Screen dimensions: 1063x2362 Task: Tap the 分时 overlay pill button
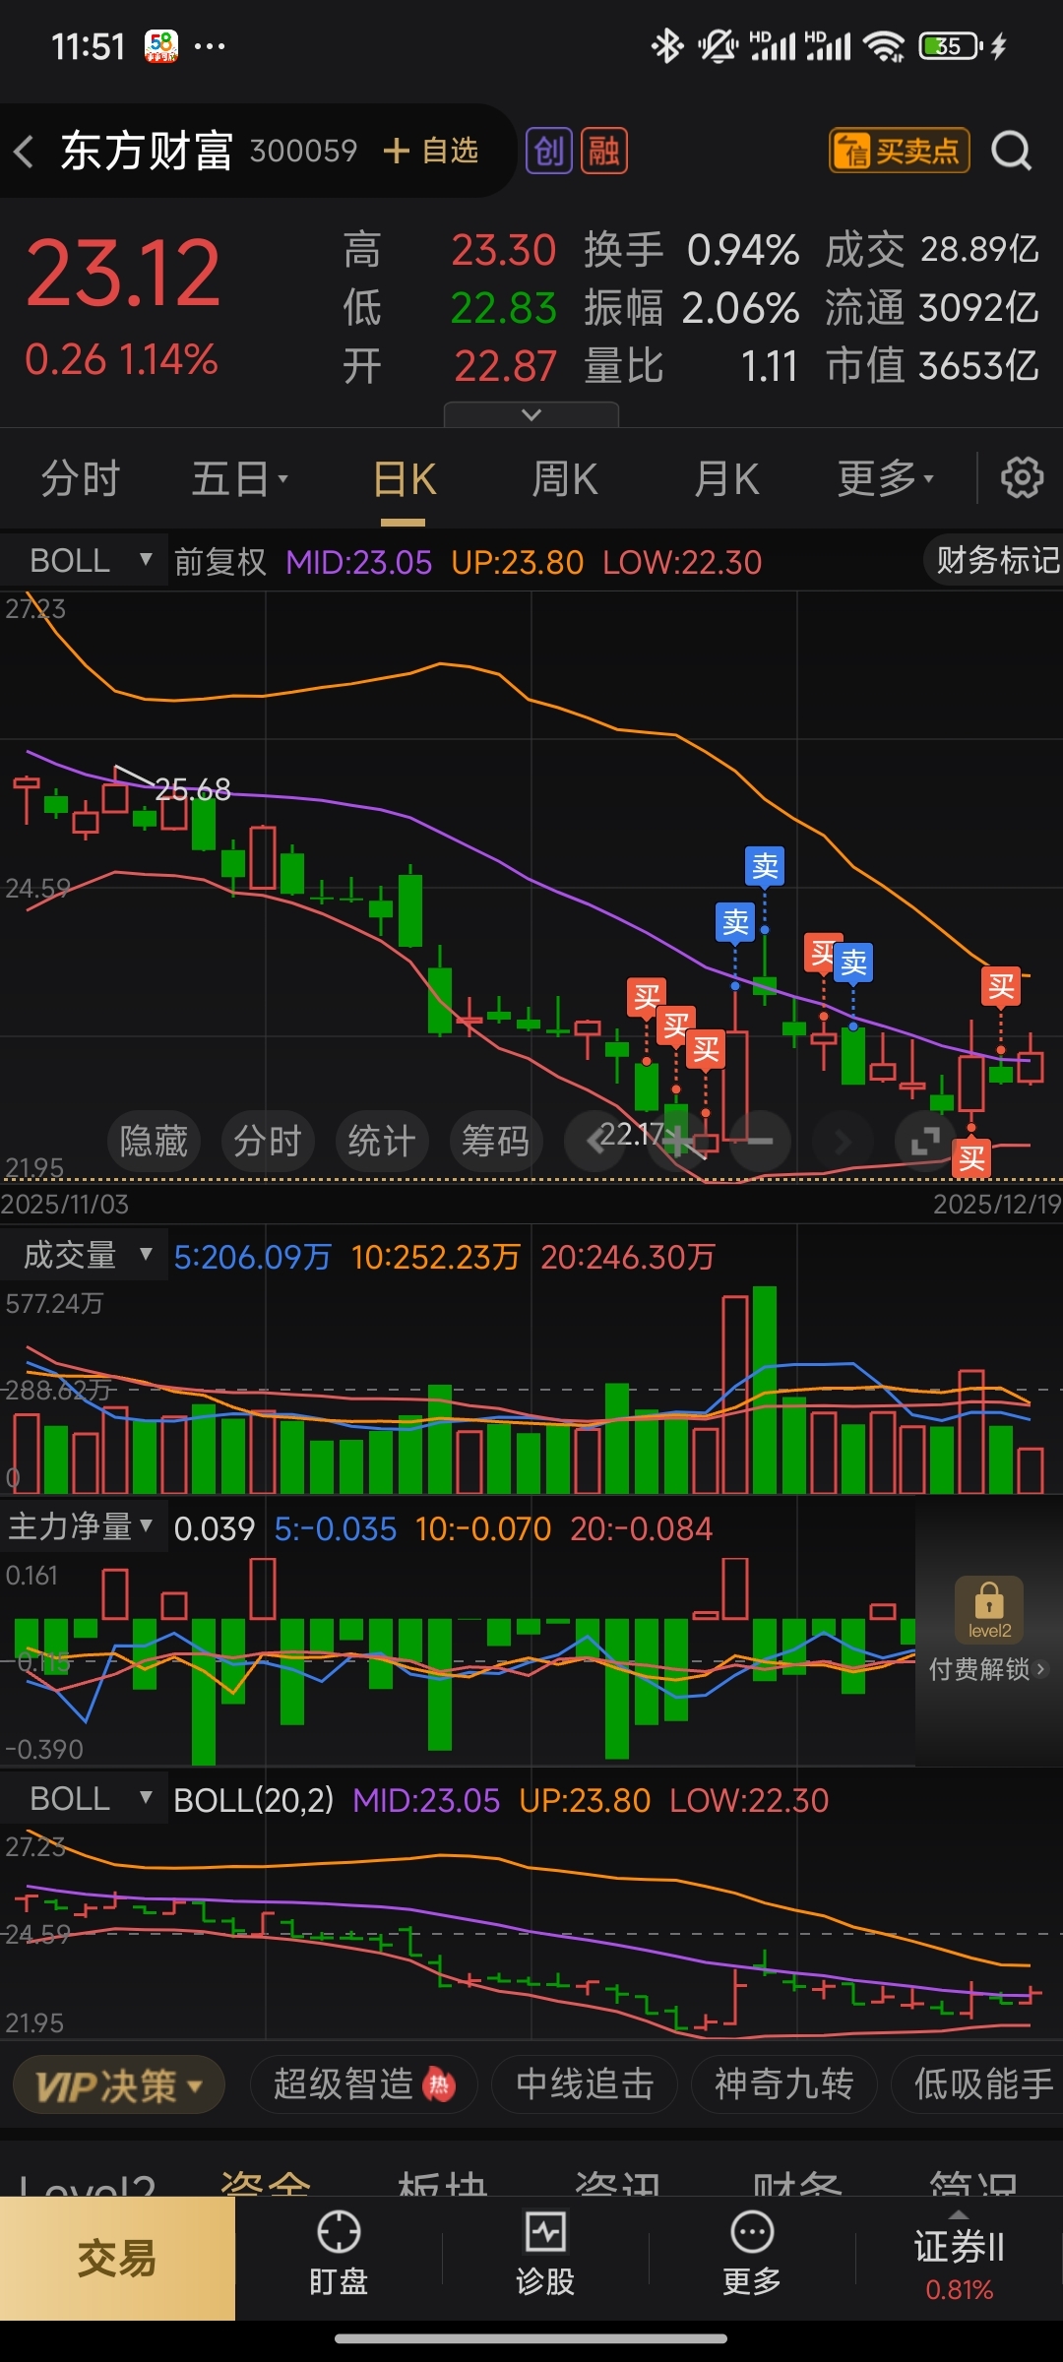click(268, 1142)
